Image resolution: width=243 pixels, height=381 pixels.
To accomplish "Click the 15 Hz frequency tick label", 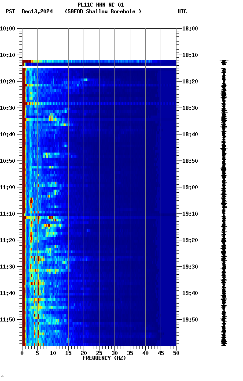I will [68, 353].
